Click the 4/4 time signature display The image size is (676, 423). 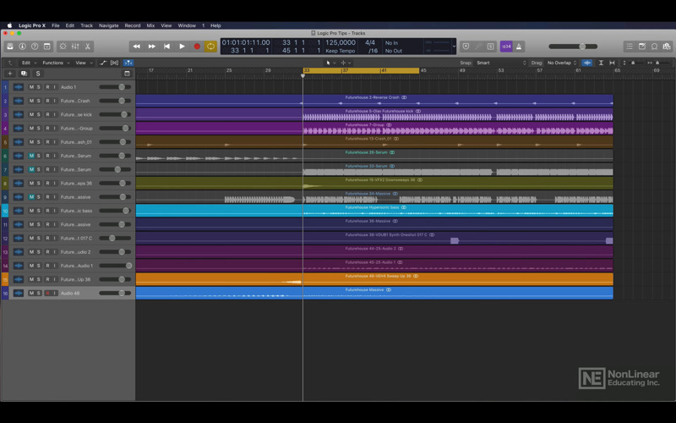click(x=370, y=42)
